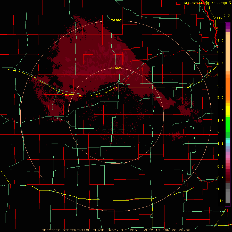Image resolution: width=232 pixels, height=232 pixels.
Task: Click the 5.8 scale value
Action: coord(220,86)
